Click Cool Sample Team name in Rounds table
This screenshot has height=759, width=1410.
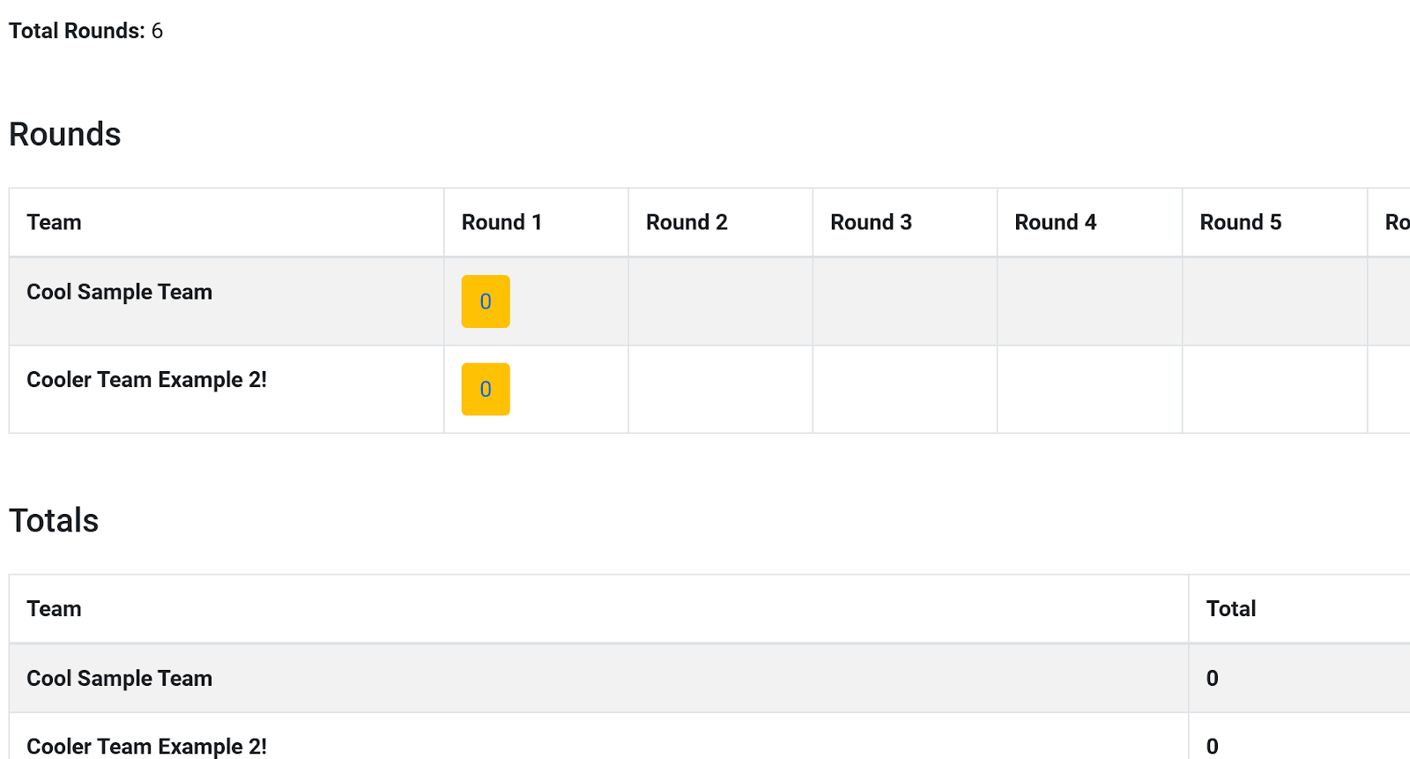click(x=119, y=292)
